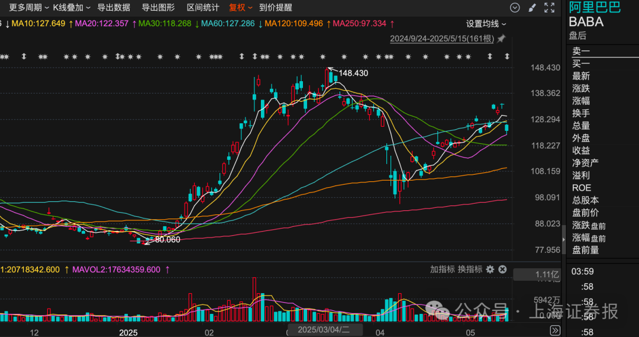This screenshot has width=639, height=337.
Task: Click the 2025 year label on time axis
Action: coord(128,332)
